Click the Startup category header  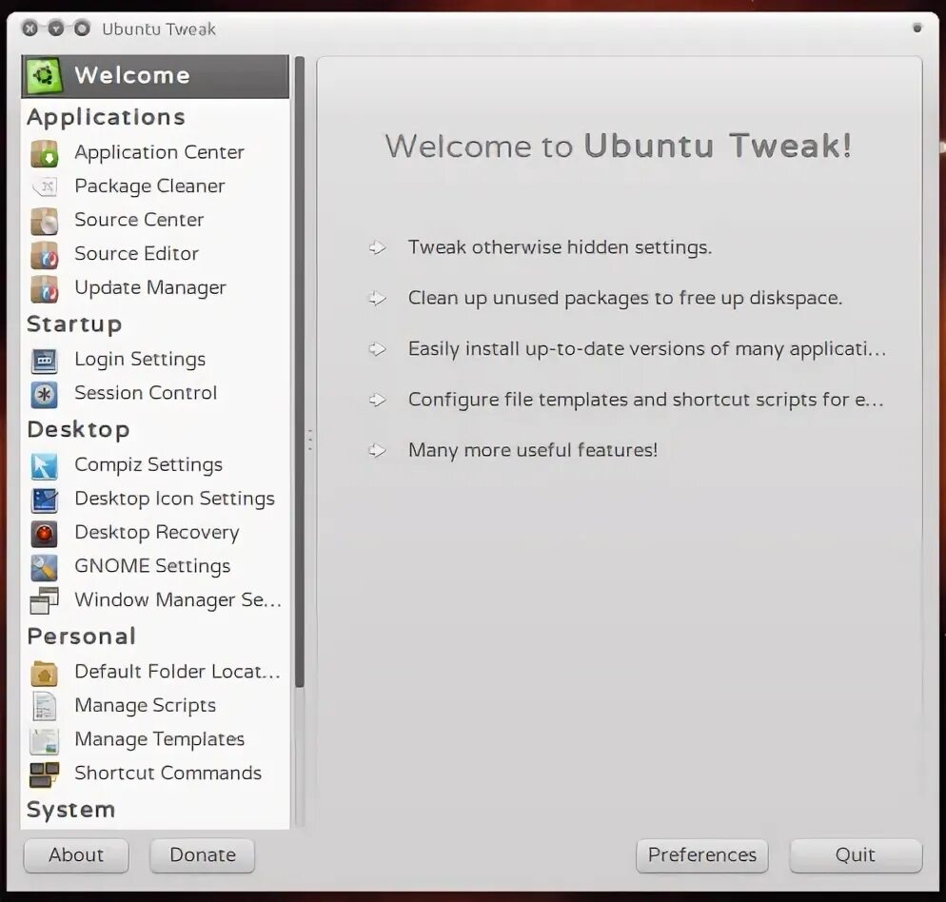click(x=74, y=324)
